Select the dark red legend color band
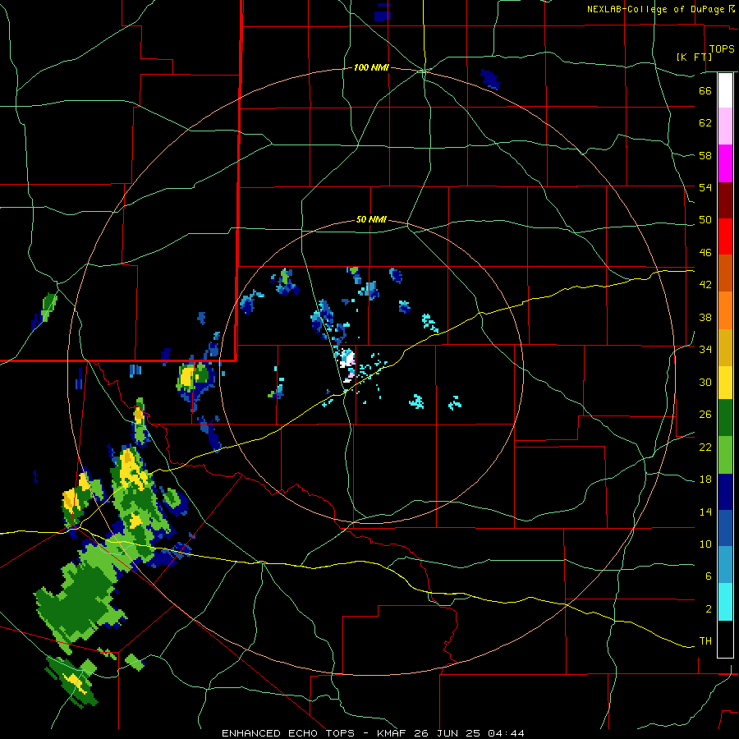 725,200
